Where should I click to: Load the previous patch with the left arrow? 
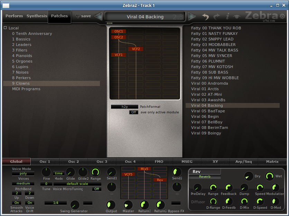(x=99, y=16)
